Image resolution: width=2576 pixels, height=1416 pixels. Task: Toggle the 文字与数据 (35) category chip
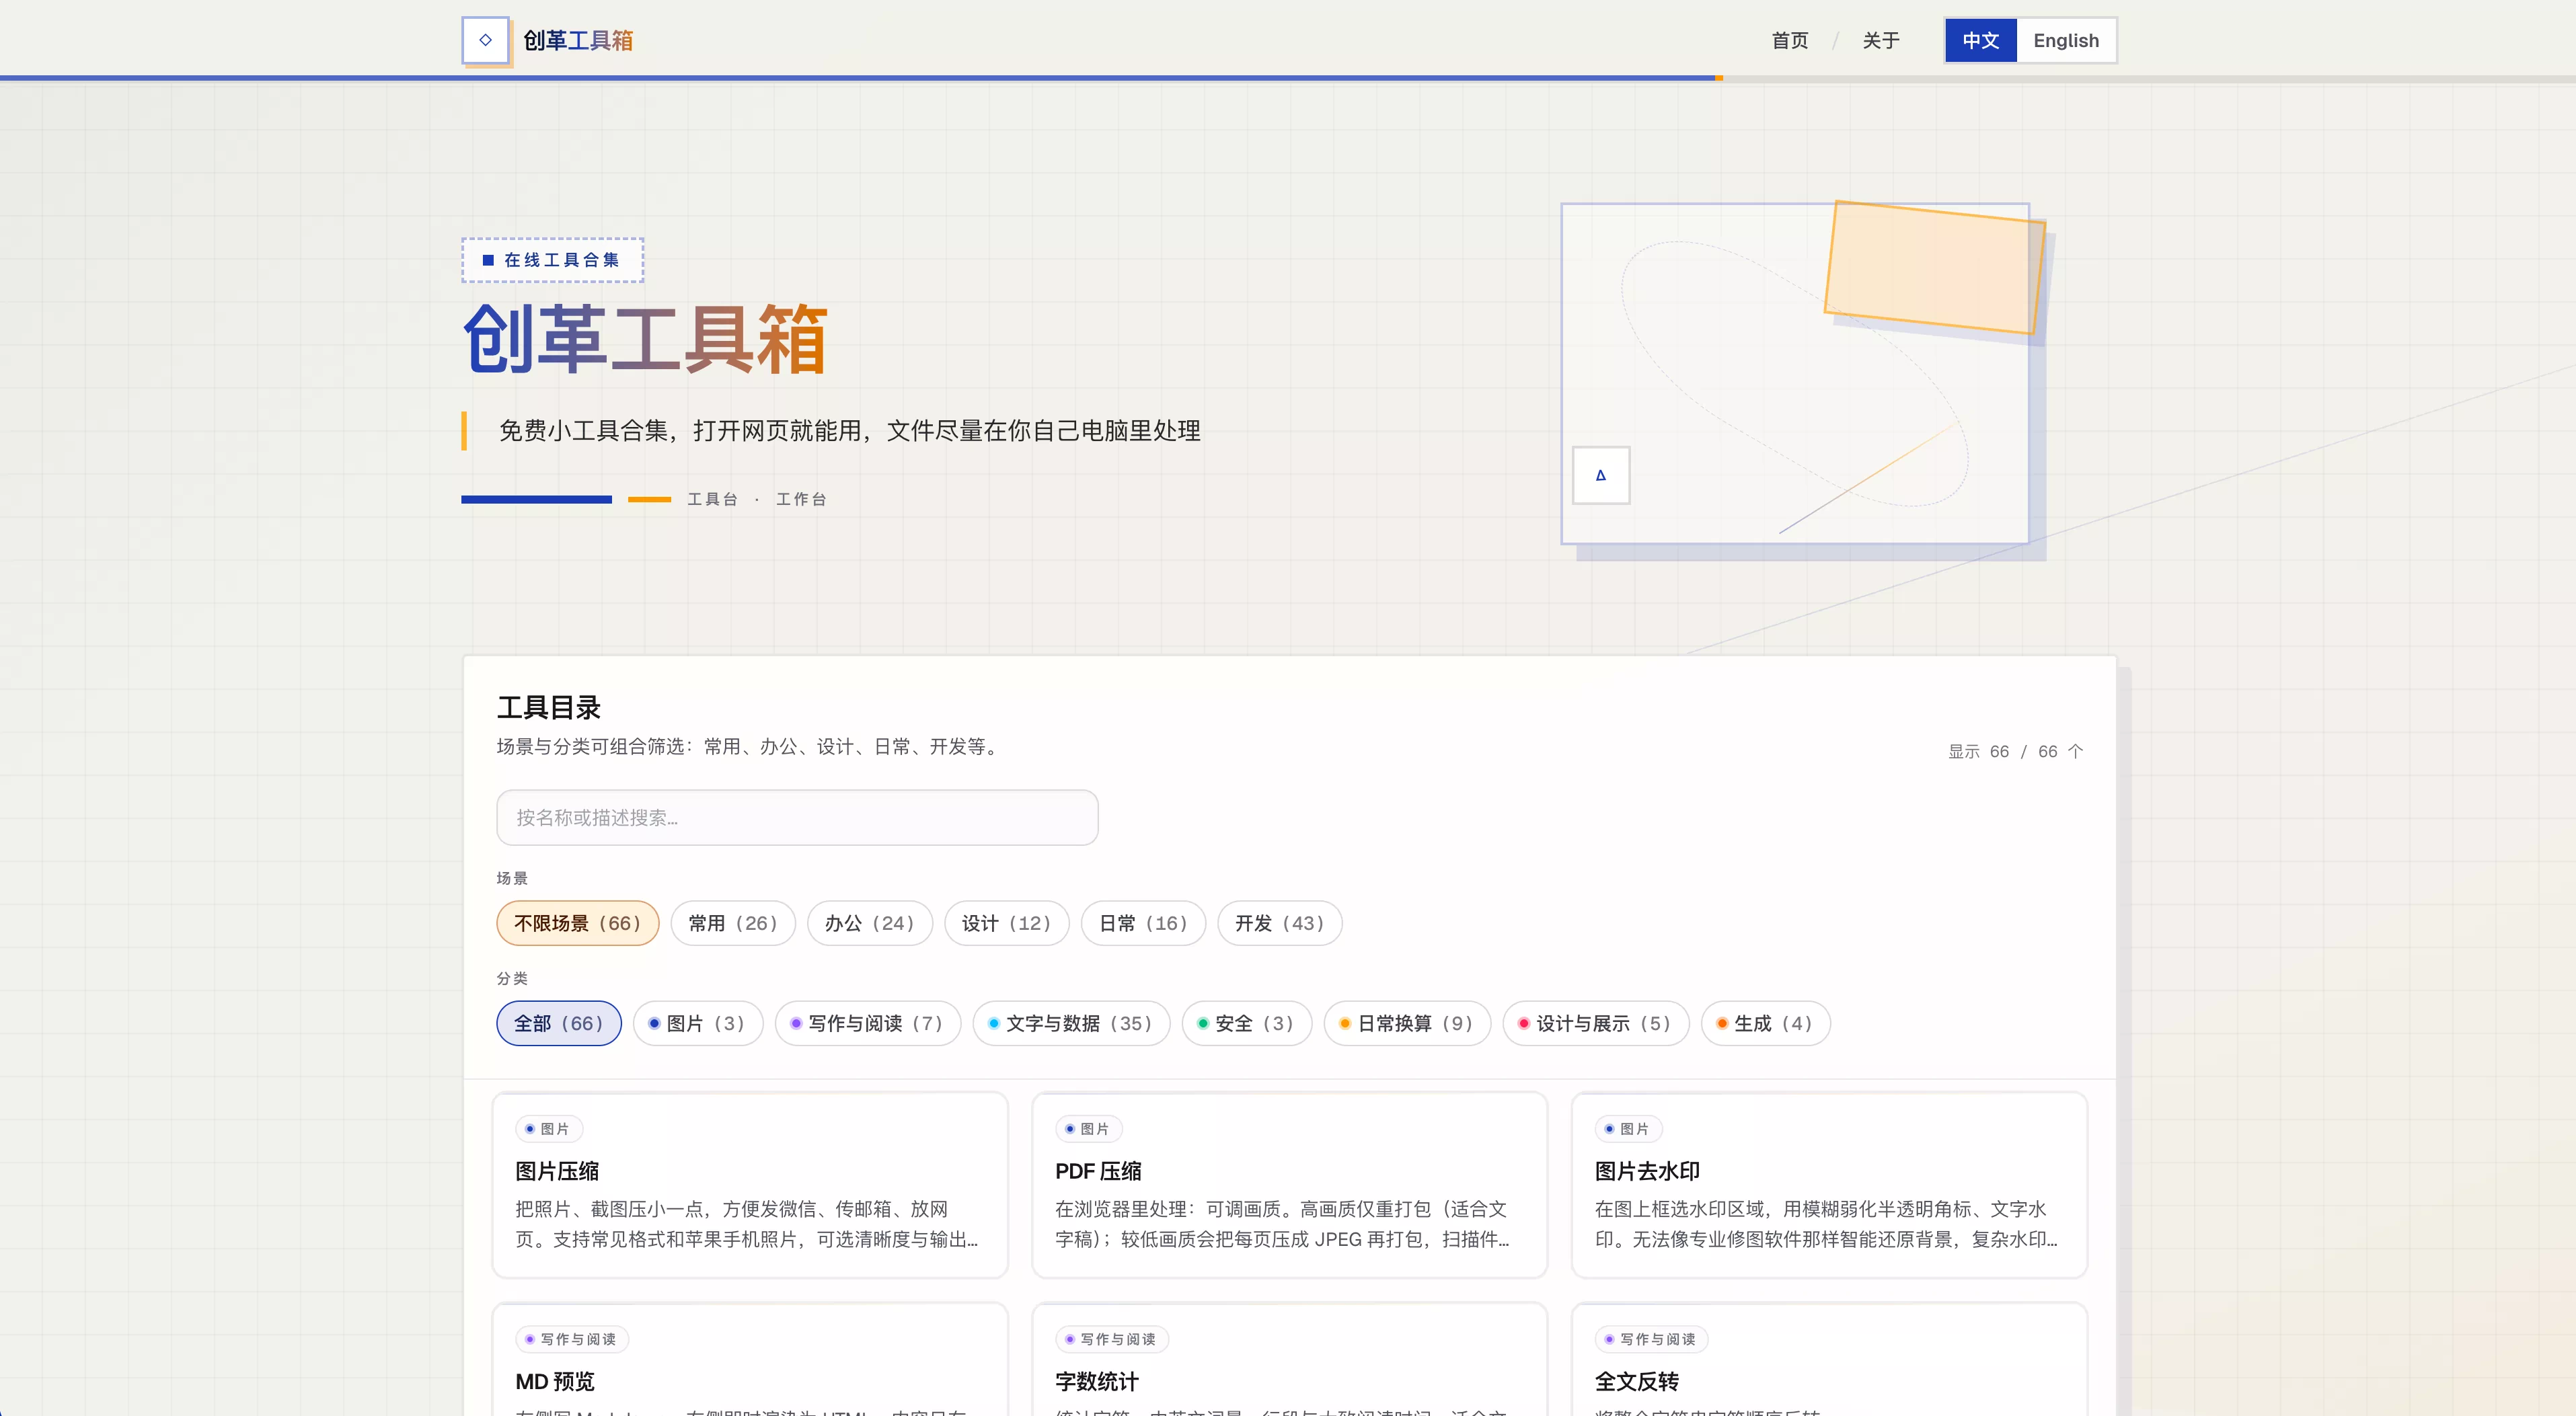coord(1071,1023)
